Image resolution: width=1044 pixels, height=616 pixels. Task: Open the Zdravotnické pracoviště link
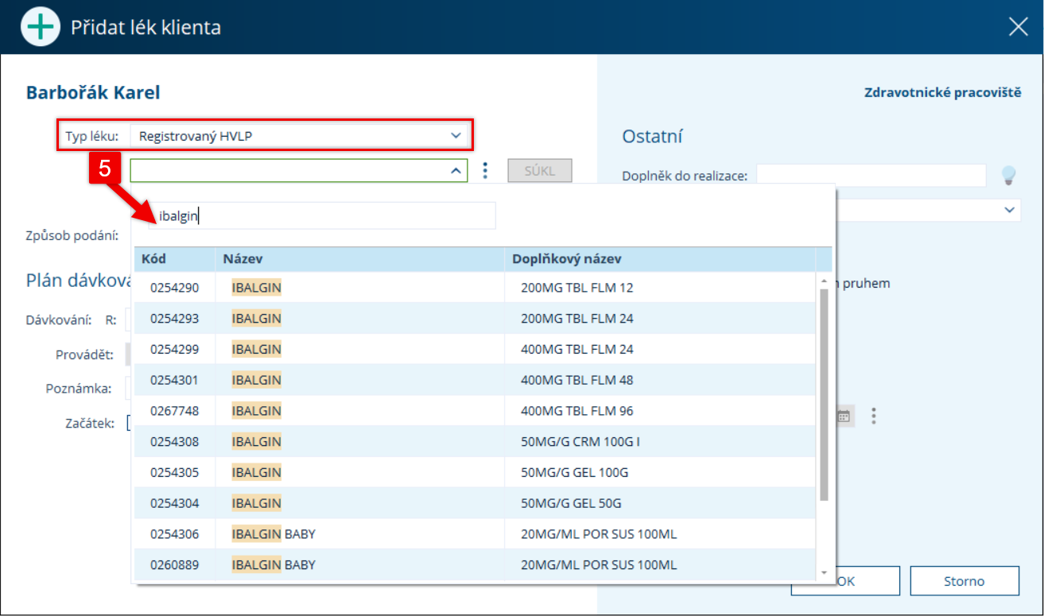click(x=942, y=93)
